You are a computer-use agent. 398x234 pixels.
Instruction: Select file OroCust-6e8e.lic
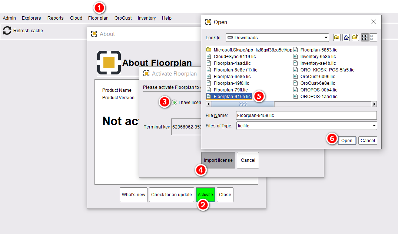point(318,83)
